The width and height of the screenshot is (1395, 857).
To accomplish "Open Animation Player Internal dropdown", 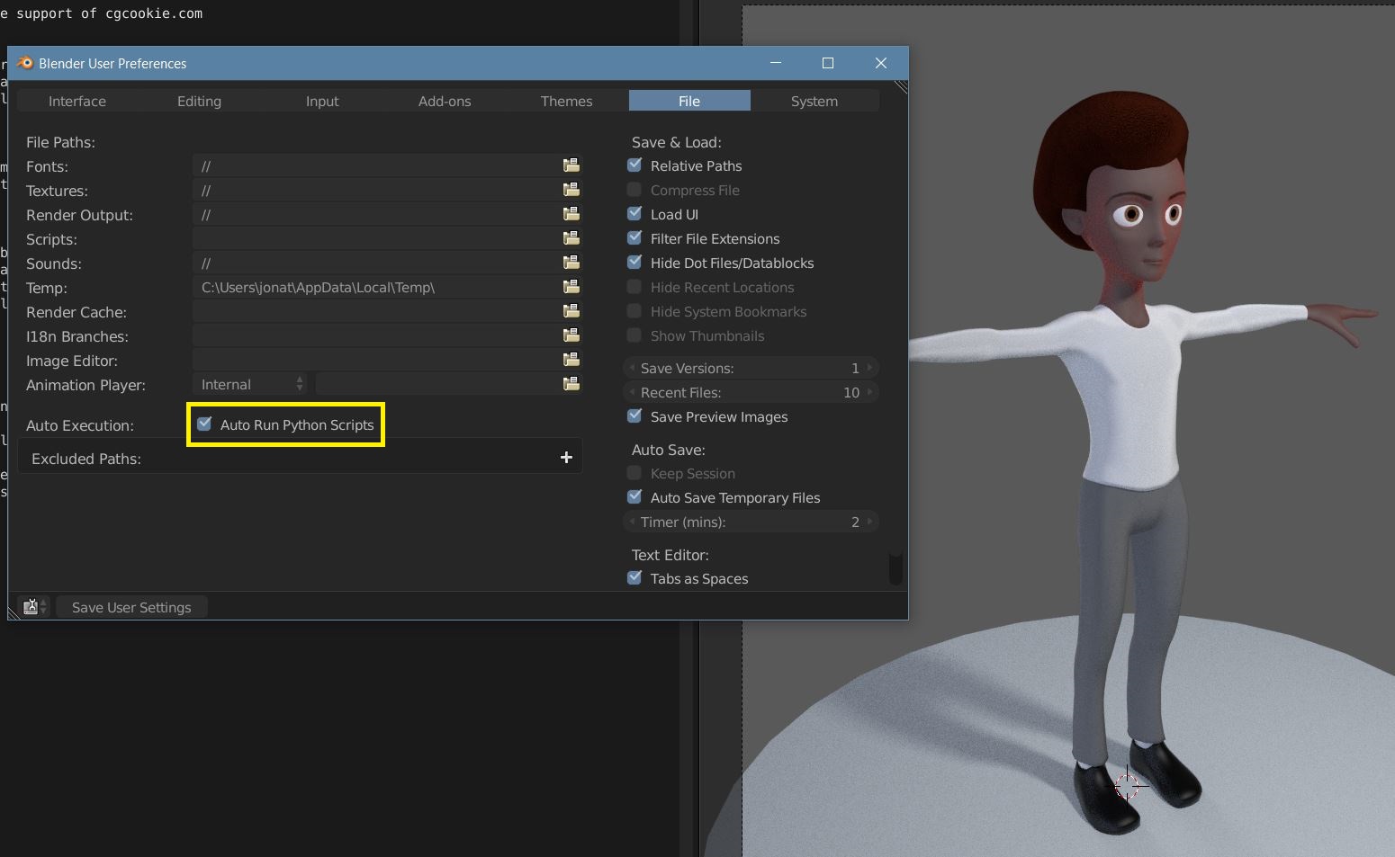I will [x=250, y=384].
